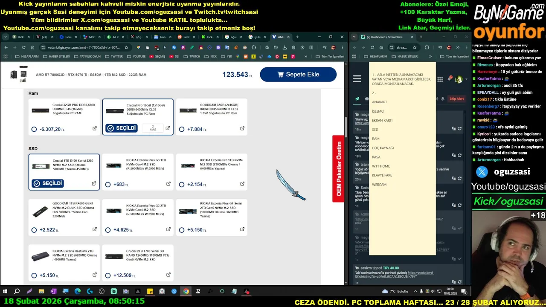The width and height of the screenshot is (546, 307).
Task: Open the Windows Start menu
Action: [5, 292]
